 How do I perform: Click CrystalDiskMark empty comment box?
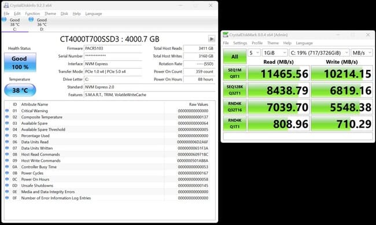point(298,136)
